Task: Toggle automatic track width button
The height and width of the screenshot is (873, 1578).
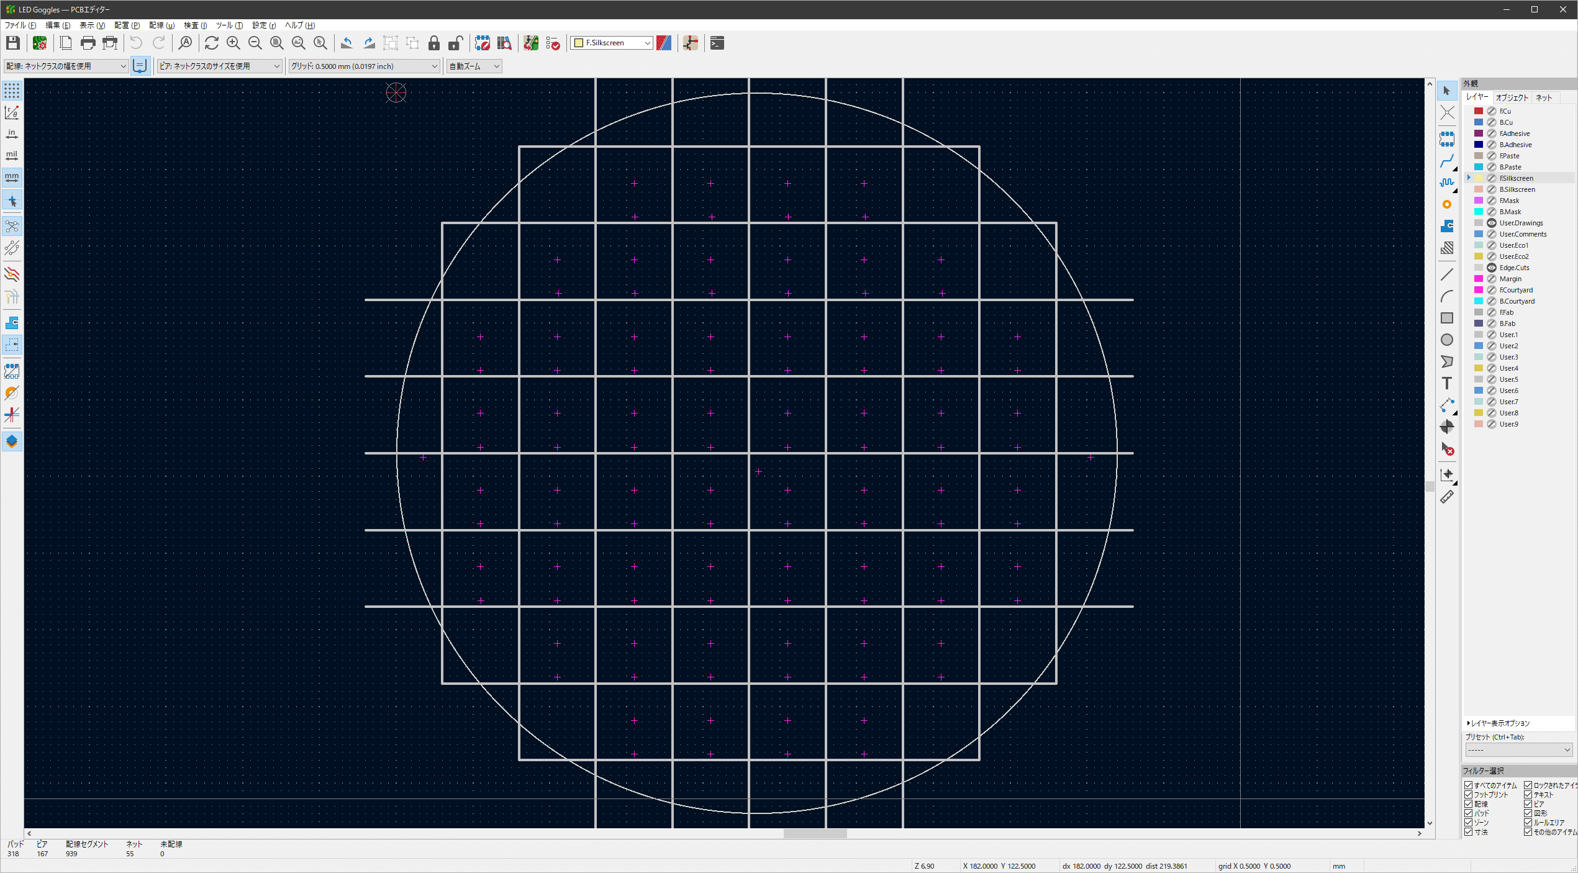Action: pos(140,66)
